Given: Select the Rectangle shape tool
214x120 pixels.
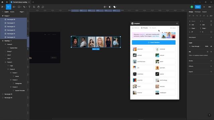Looking at the screenshot, I should pos(19,7).
